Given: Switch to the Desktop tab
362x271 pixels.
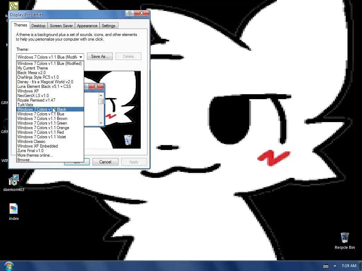Looking at the screenshot, I should [x=38, y=25].
